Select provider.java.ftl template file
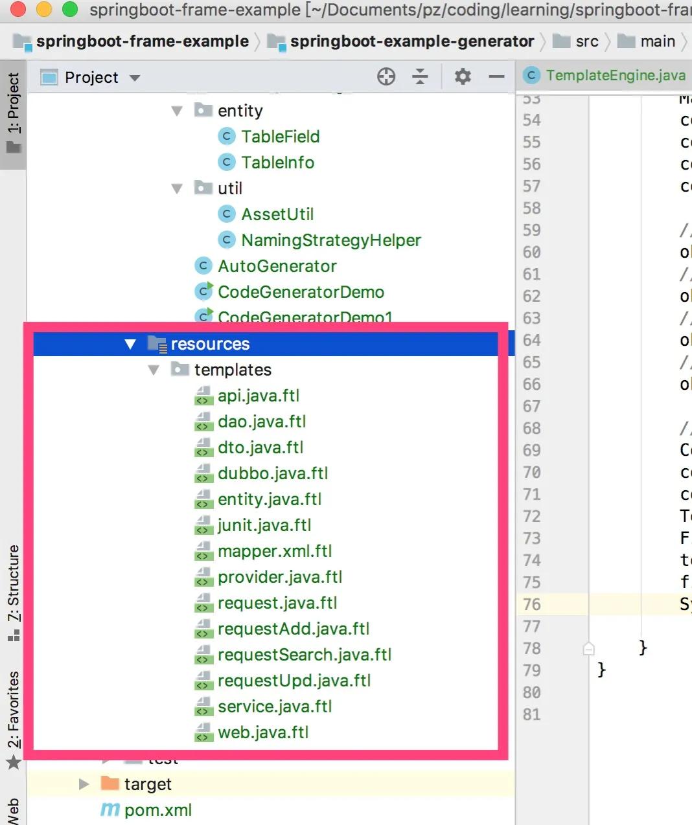The image size is (692, 825). 280,577
